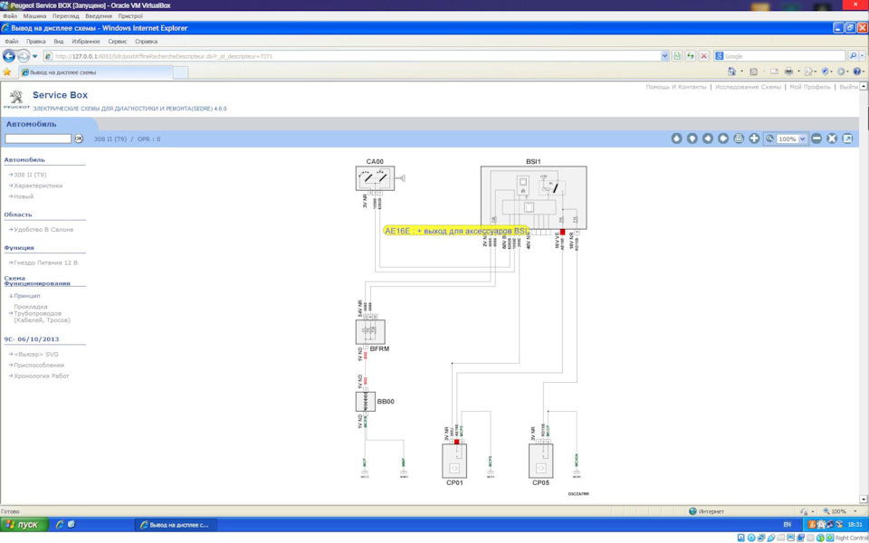Open diagram in new window via arrow icon
This screenshot has height=543, width=869.
coord(847,138)
